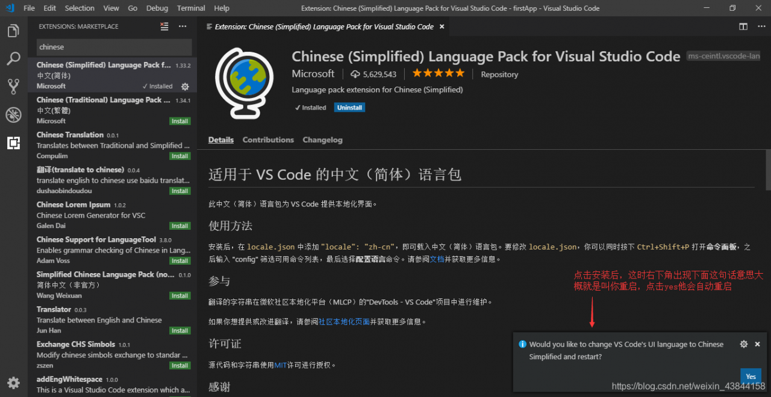Close the extension details tab

(442, 26)
